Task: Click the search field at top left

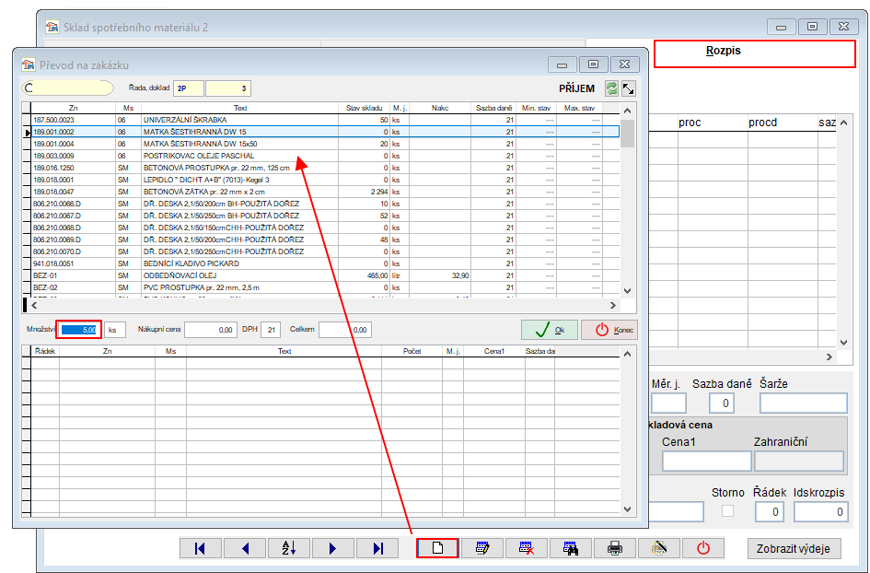Action: 68,88
